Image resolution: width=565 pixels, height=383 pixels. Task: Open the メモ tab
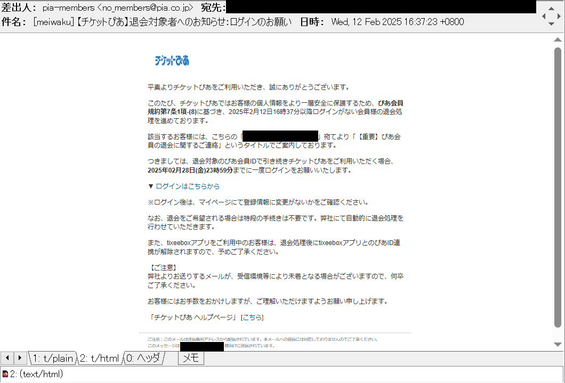191,358
